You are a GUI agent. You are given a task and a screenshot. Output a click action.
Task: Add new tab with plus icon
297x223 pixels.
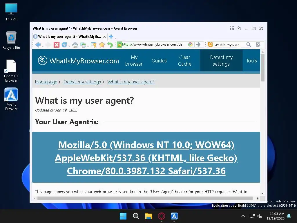pyautogui.click(x=111, y=36)
